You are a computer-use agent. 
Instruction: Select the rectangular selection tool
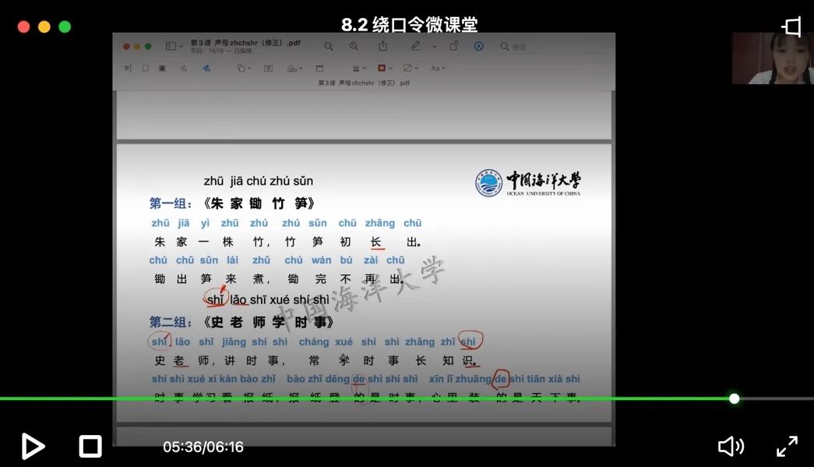pos(146,68)
